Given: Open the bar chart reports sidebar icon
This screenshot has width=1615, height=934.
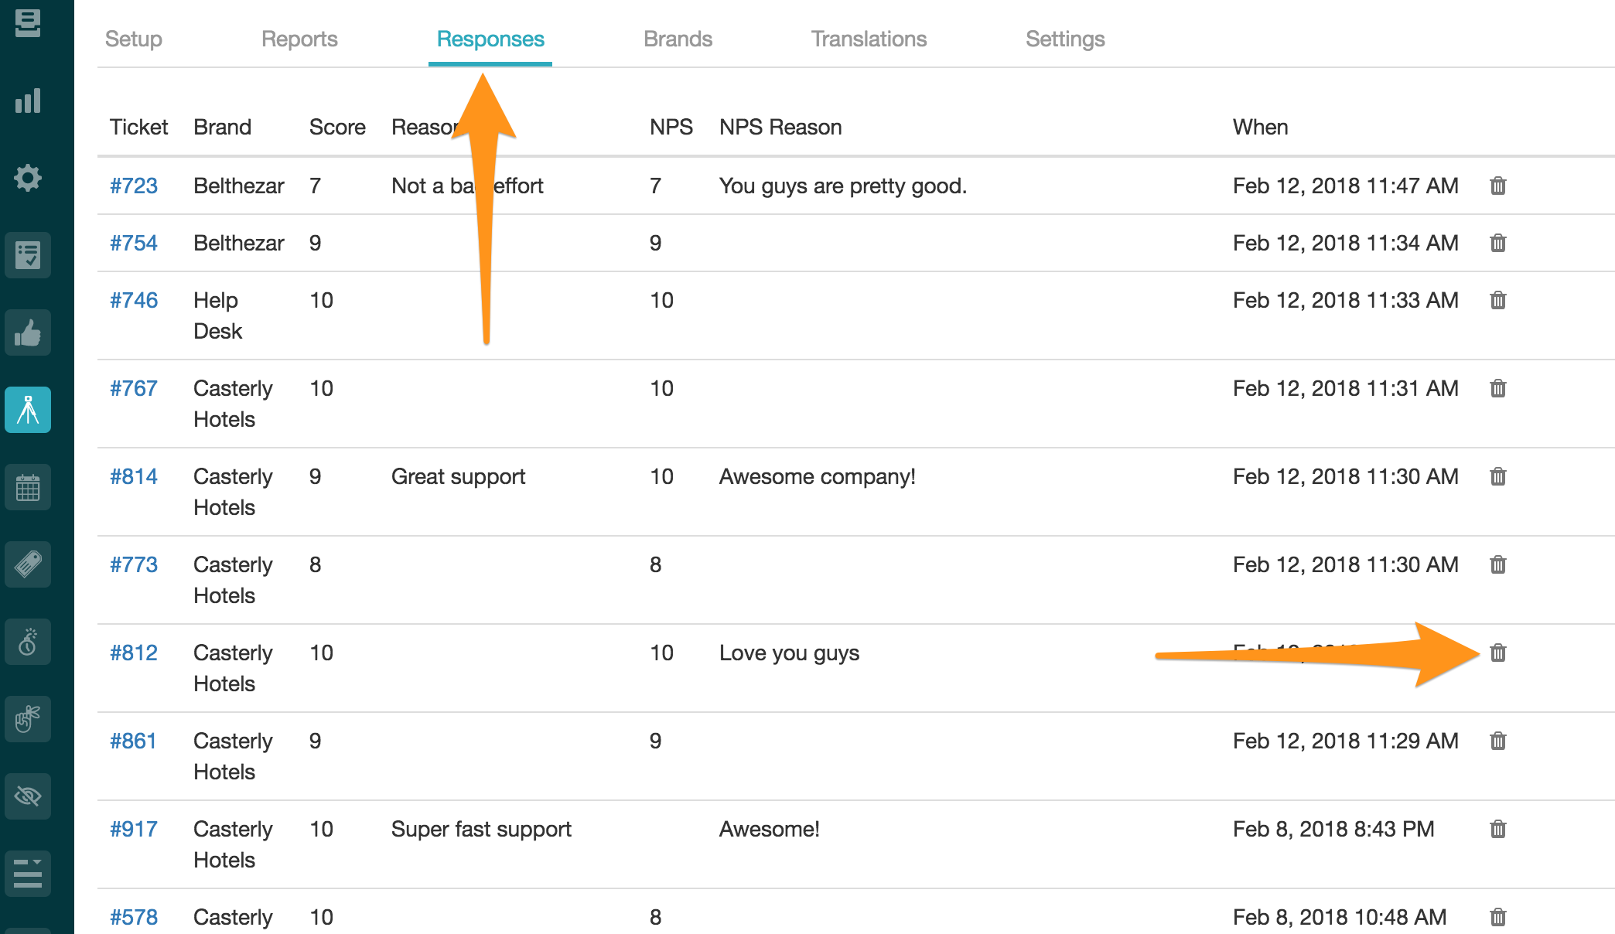Looking at the screenshot, I should [x=28, y=101].
